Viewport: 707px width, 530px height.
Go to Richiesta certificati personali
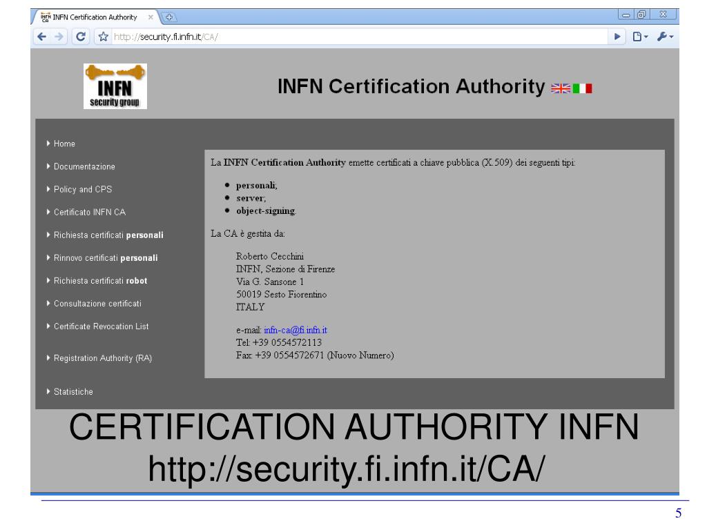pos(108,235)
